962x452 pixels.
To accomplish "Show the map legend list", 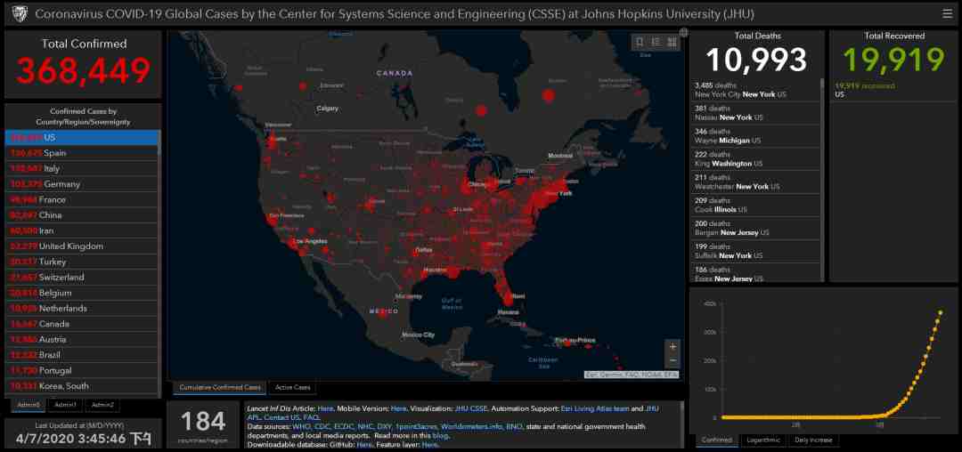I will tap(656, 42).
